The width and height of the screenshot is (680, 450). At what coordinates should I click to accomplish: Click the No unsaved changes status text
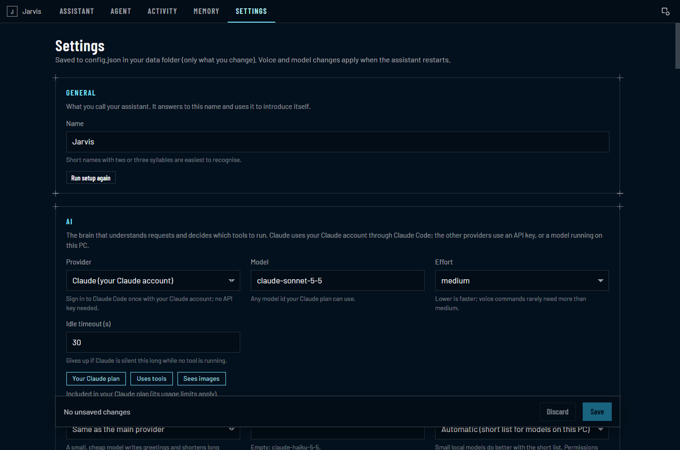coord(97,412)
